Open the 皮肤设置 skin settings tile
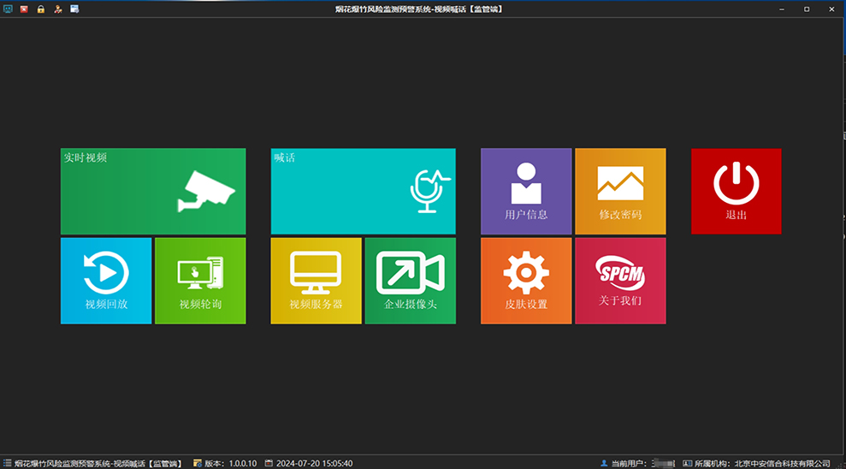The image size is (846, 469). [x=526, y=281]
